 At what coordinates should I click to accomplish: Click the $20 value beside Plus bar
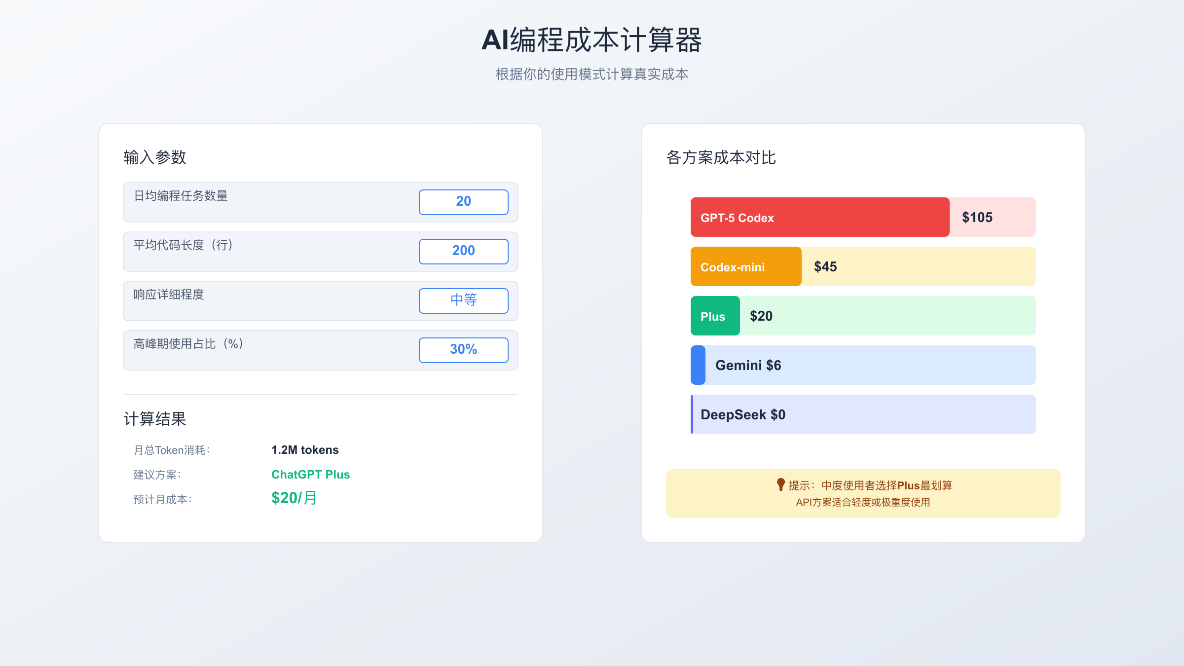[761, 316]
